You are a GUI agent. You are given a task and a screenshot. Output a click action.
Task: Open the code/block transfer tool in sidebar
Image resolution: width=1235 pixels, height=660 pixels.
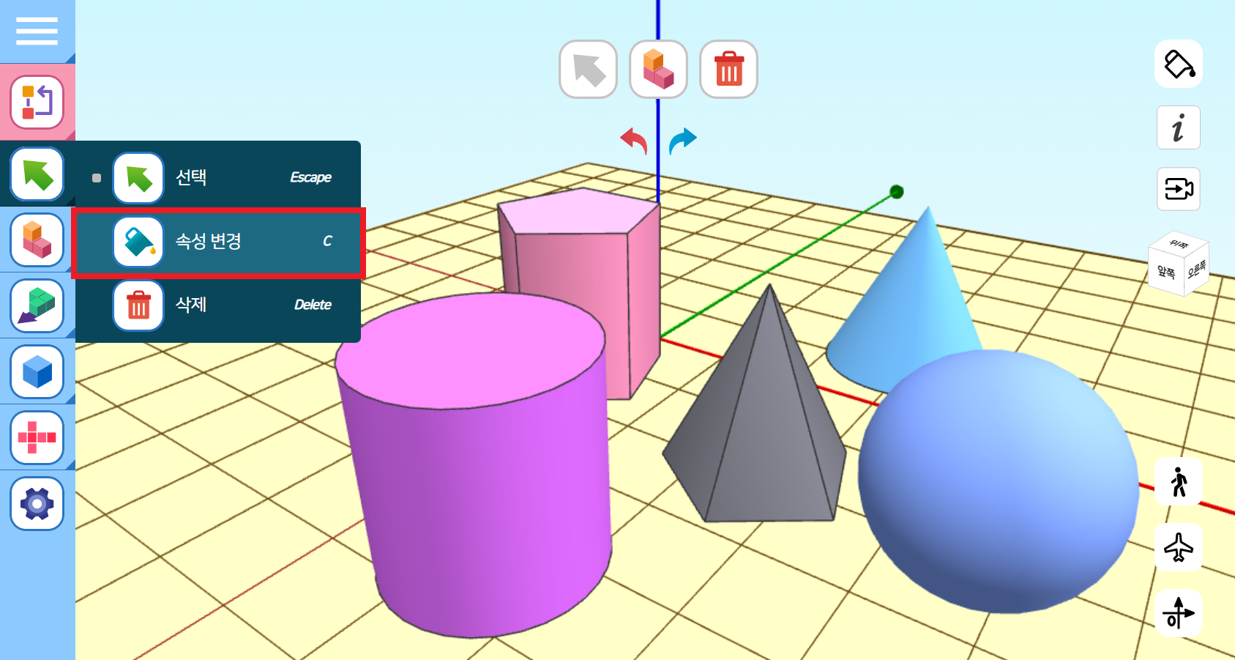point(37,102)
